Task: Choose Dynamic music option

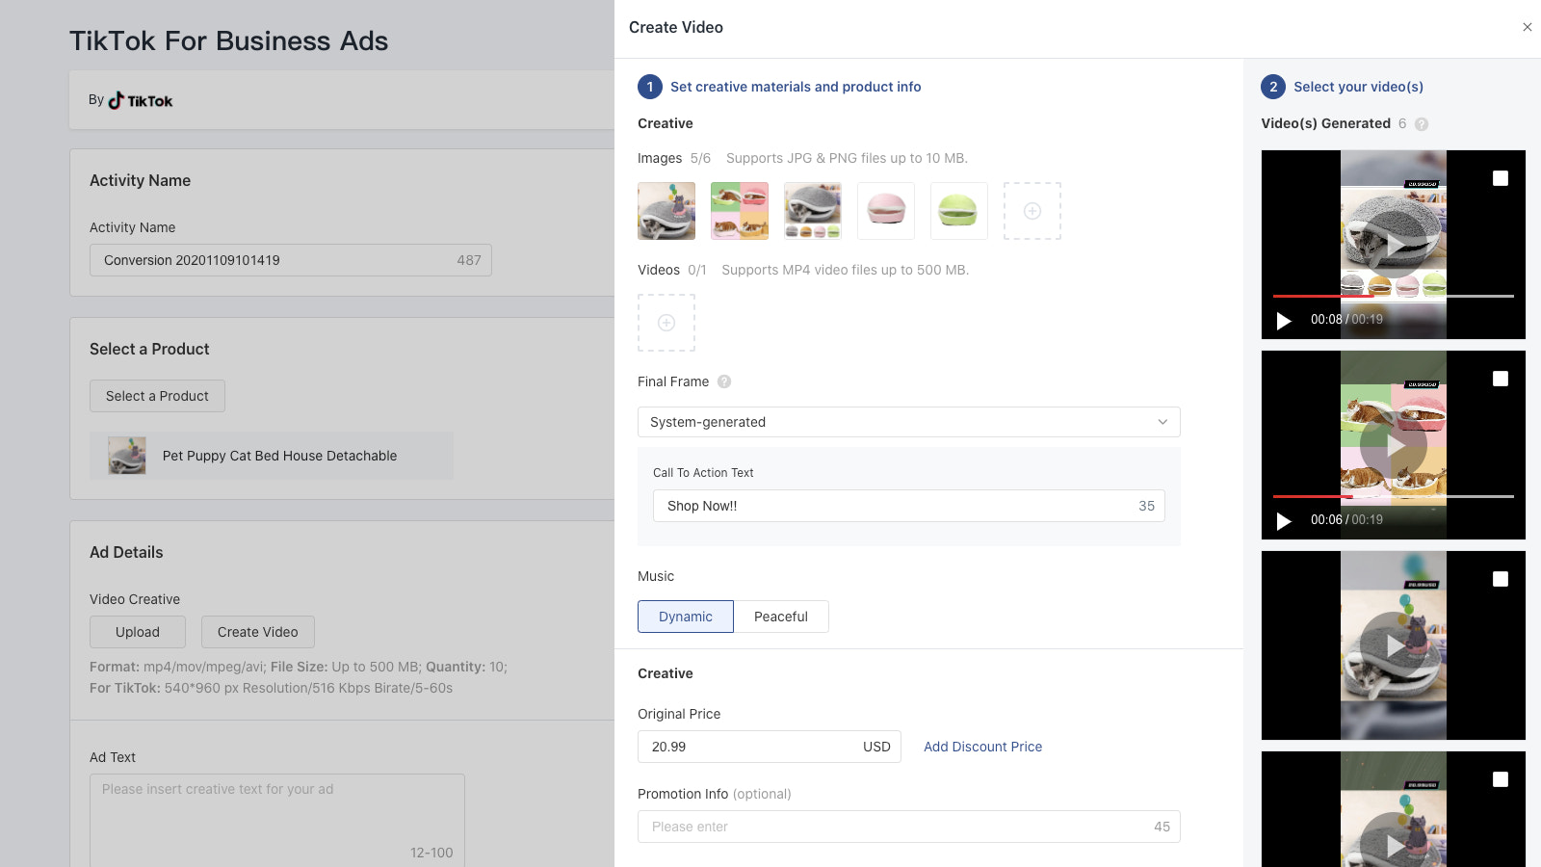Action: point(685,617)
